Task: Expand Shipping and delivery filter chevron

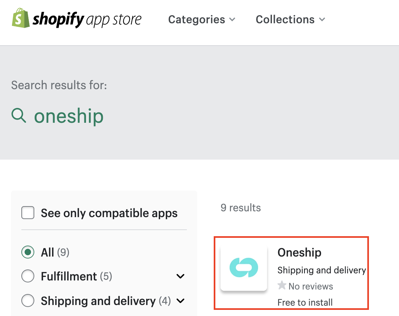Action: point(180,301)
